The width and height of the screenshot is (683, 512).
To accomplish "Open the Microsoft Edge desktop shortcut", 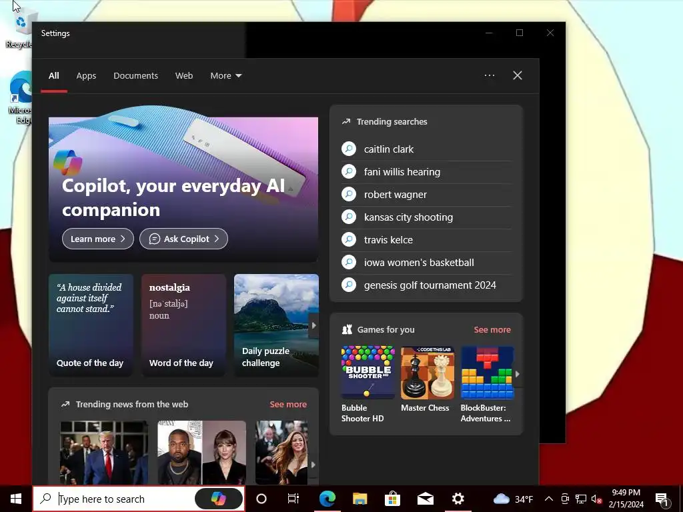I will [x=19, y=98].
